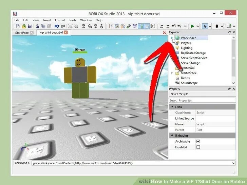Open the File menu
The height and width of the screenshot is (185, 247).
pos(17,20)
